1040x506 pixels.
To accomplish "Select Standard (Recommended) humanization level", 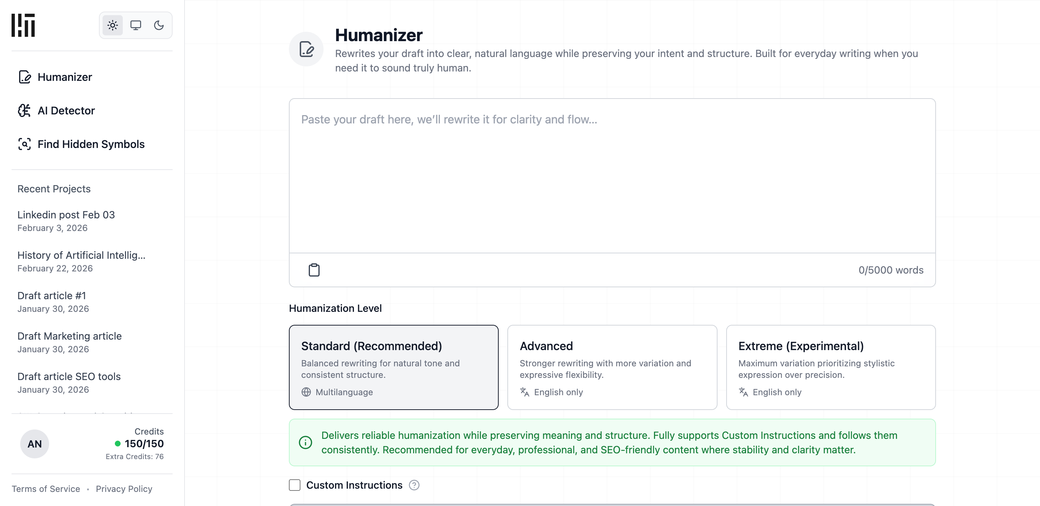I will pos(394,367).
